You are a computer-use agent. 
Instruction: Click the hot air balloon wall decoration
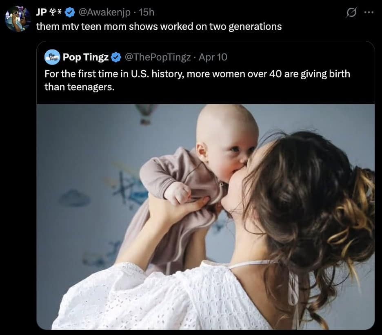tap(146, 114)
